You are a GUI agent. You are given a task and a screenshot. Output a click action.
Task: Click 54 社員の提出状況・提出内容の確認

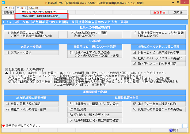click(x=95, y=121)
